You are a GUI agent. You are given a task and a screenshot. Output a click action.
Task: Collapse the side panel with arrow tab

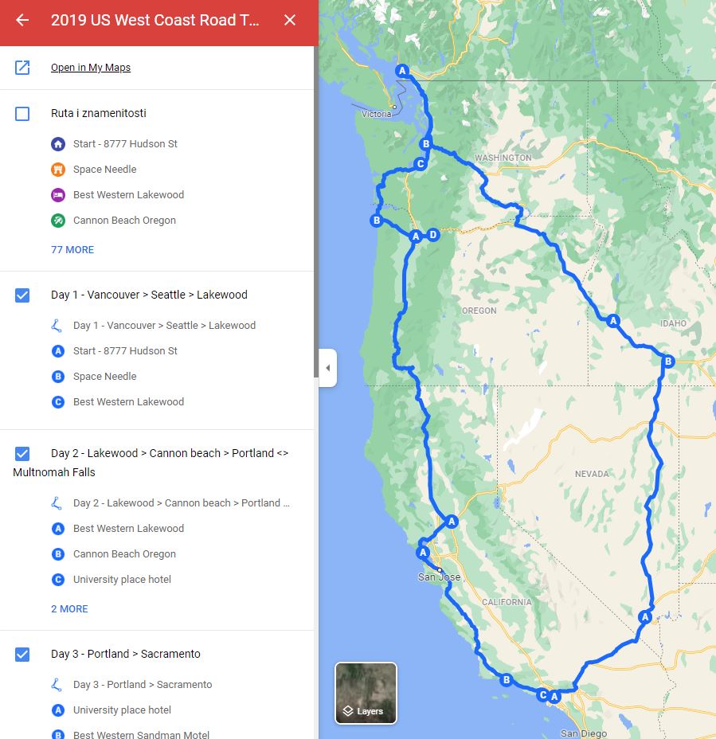click(x=328, y=368)
